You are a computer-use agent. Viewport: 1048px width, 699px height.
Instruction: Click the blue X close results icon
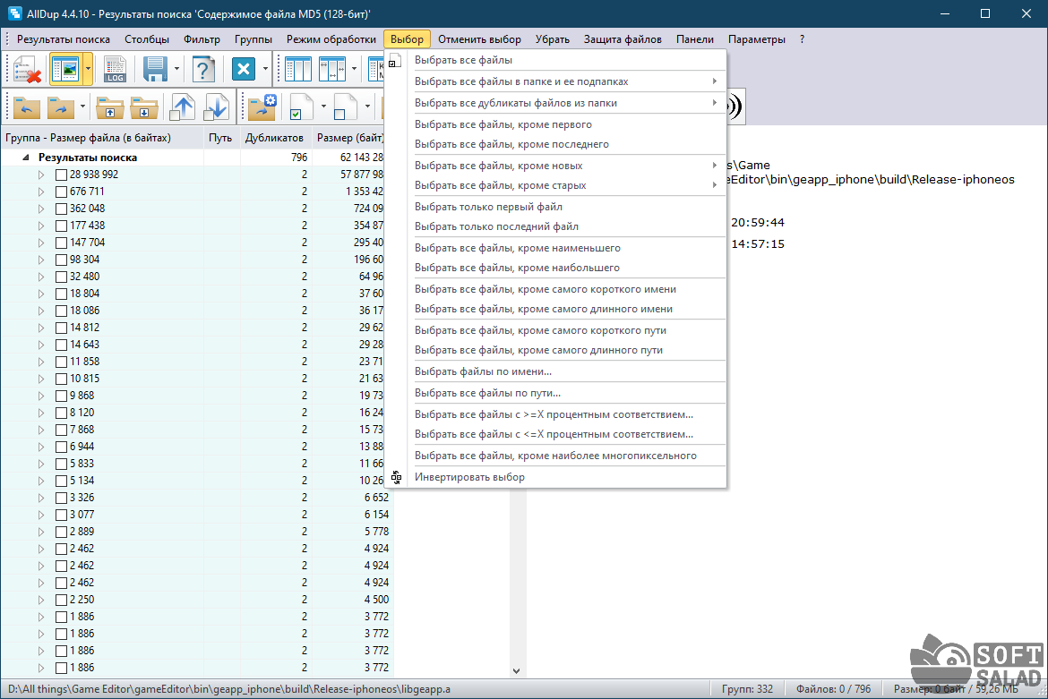coord(244,69)
